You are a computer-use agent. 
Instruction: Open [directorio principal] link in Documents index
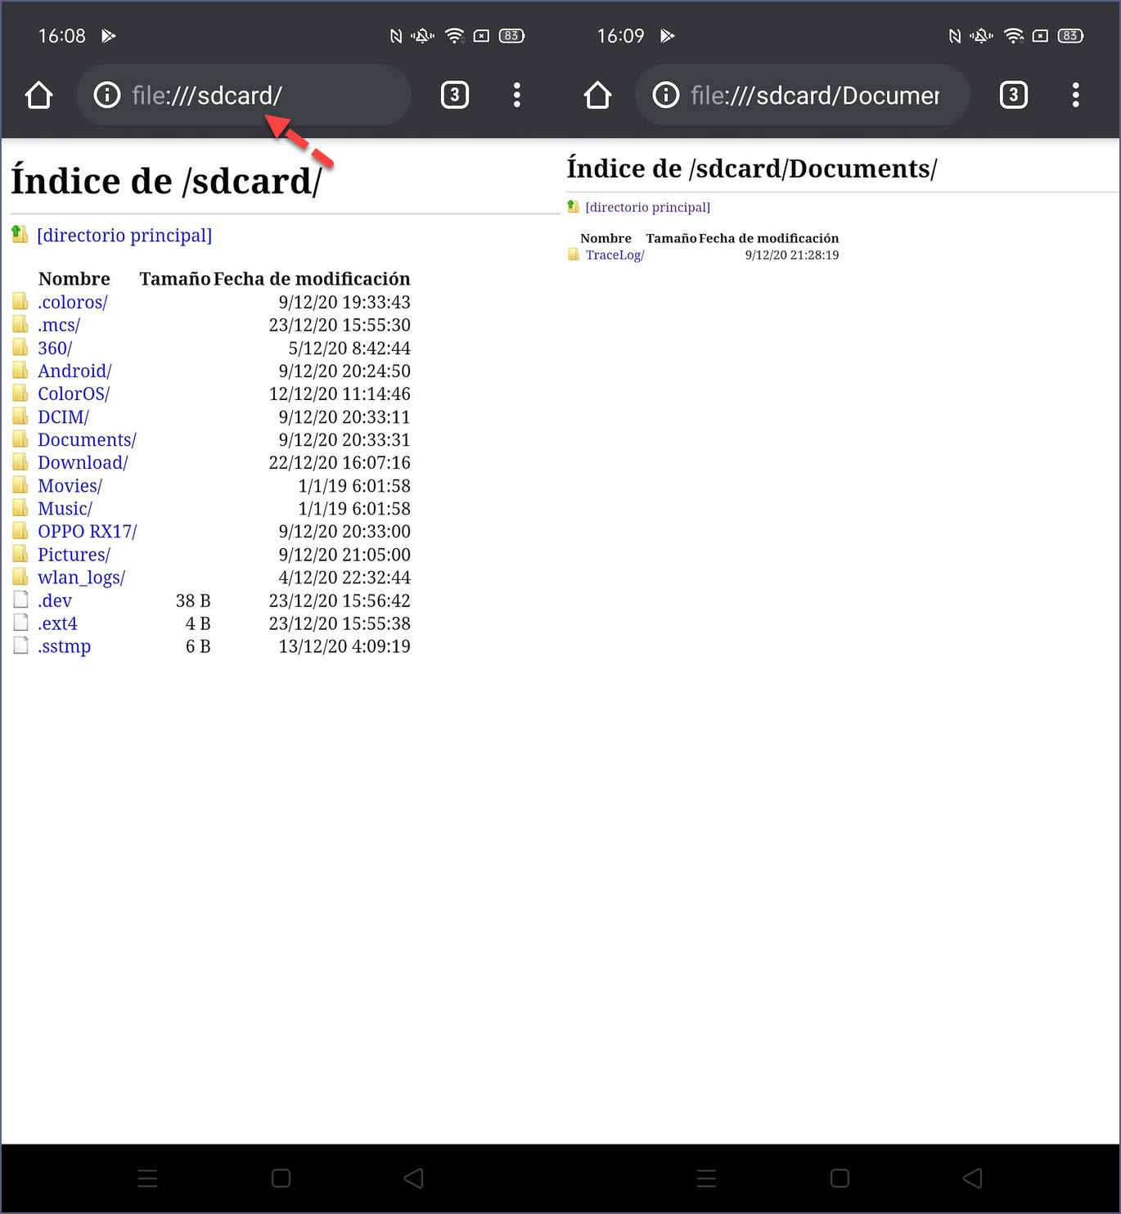[x=647, y=207]
